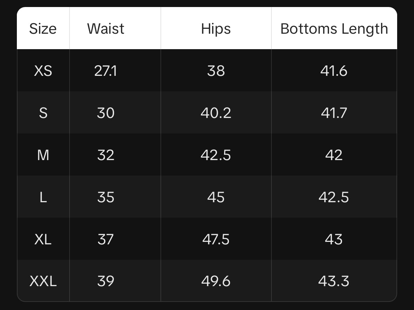Click the XS waist value 27.1
The image size is (414, 310).
(x=106, y=71)
